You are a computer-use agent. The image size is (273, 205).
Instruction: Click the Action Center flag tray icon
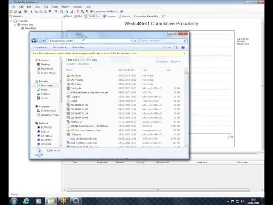click(x=232, y=201)
